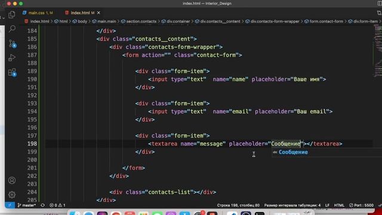Select form.contact-form in the breadcrumb
382x215 pixels.
(x=324, y=21)
